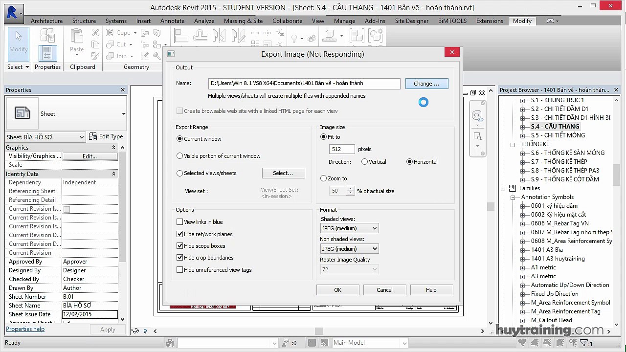
Task: Open the Structure ribbon tab
Action: click(x=84, y=21)
